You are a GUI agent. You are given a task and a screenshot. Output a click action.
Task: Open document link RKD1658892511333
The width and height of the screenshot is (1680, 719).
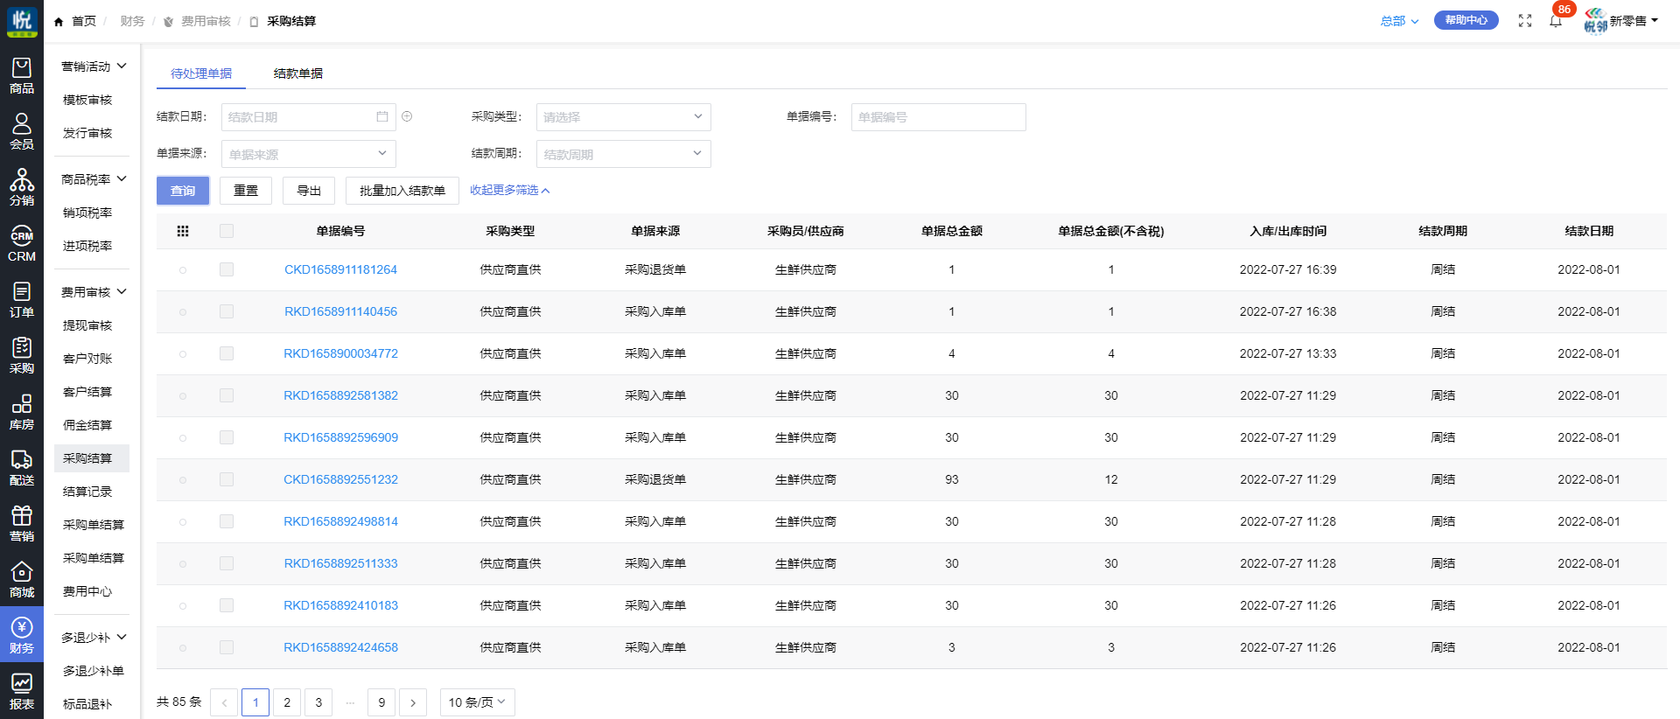point(340,563)
